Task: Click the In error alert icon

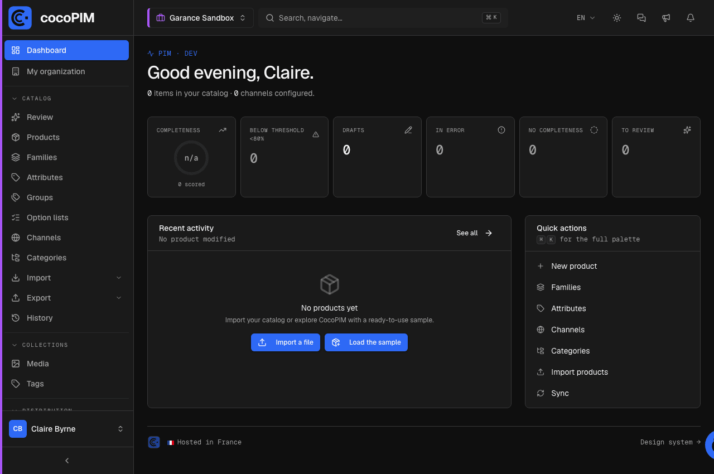Action: pos(501,130)
